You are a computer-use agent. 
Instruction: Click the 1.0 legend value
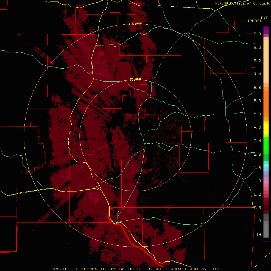pos(257,181)
